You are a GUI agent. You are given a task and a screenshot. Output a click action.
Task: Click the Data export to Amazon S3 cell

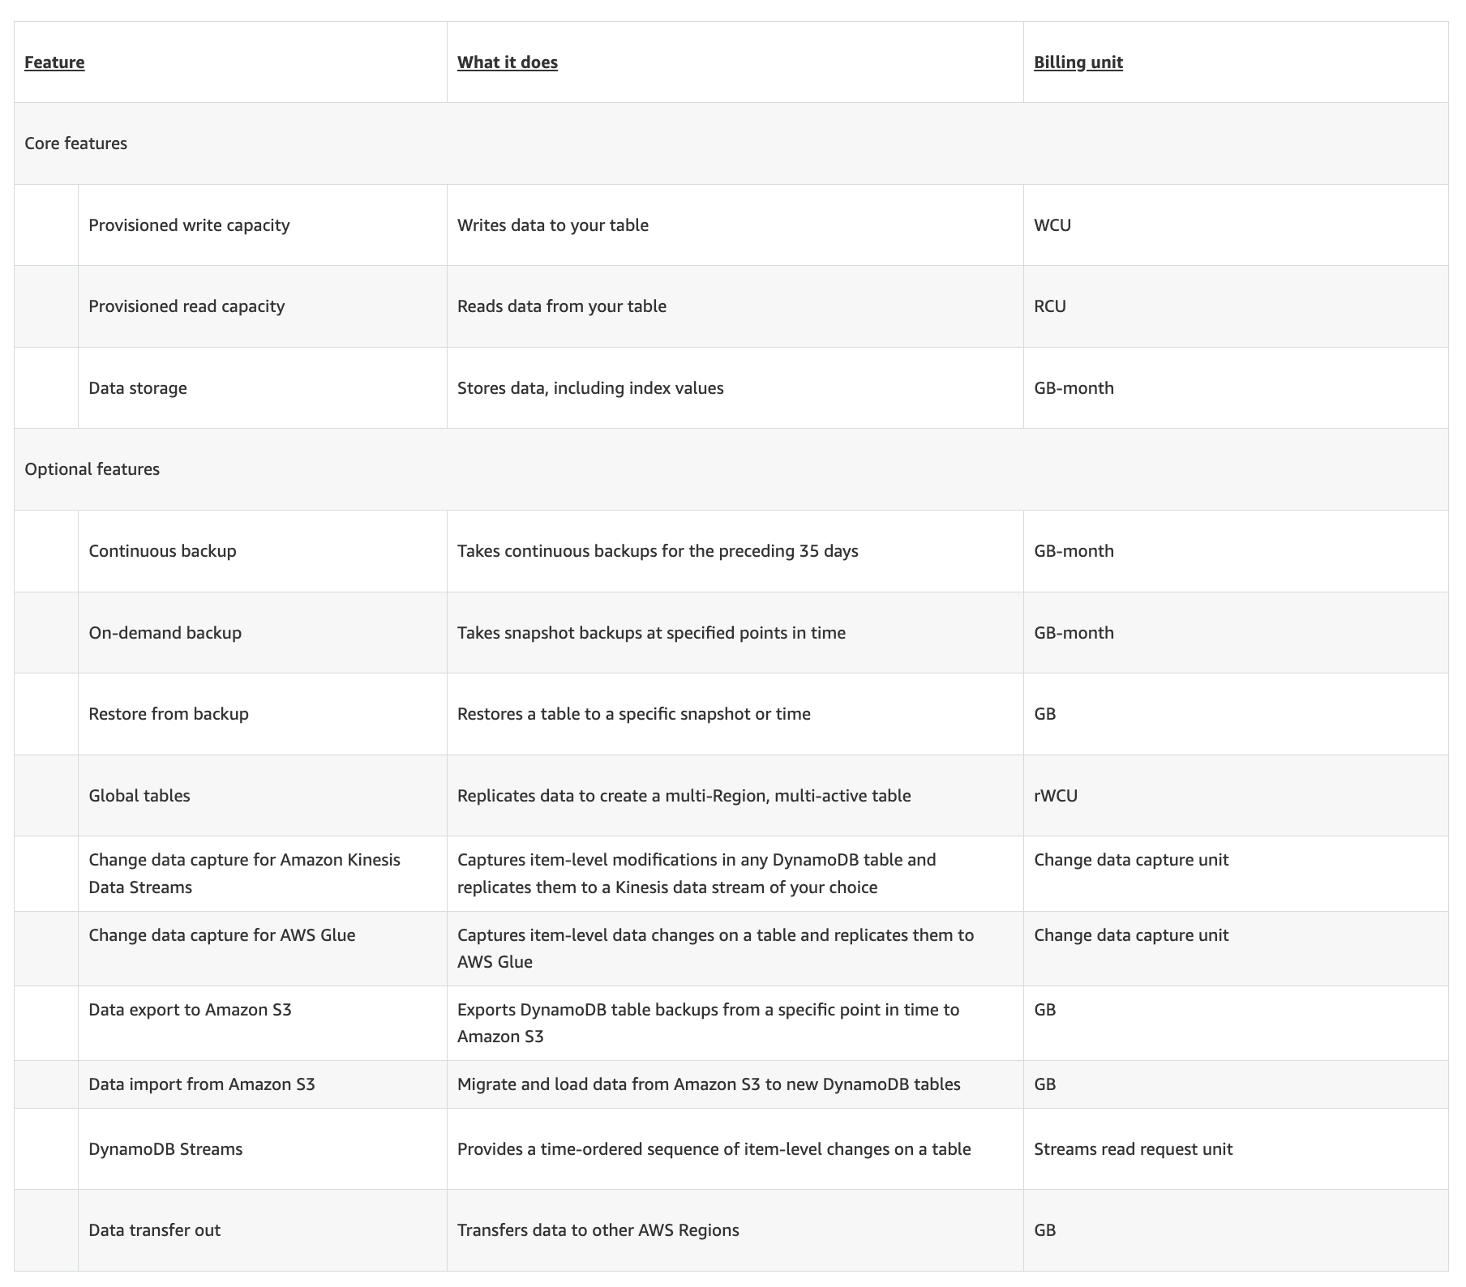point(190,1010)
